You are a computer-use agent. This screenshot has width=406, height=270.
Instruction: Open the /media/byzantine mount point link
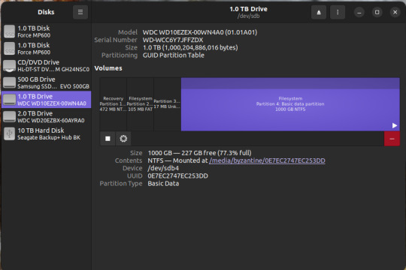(x=267, y=160)
